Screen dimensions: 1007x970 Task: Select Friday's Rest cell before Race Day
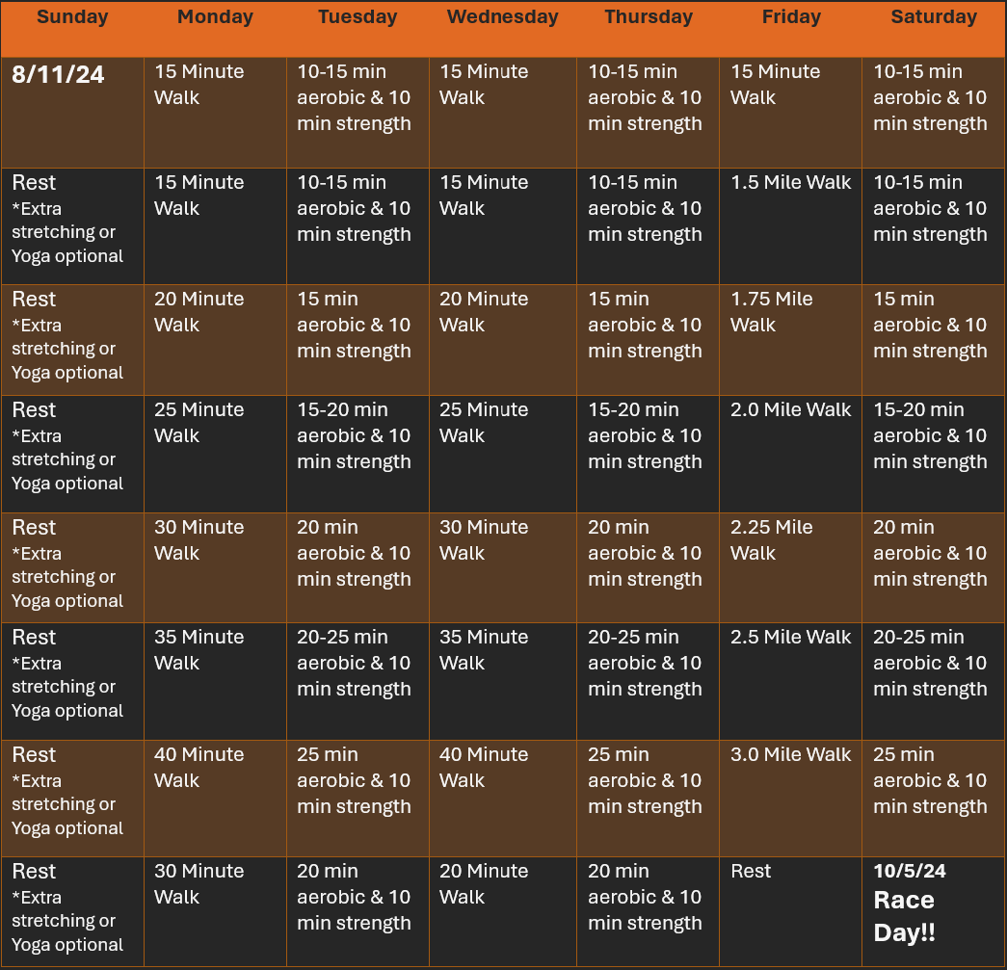tap(790, 911)
